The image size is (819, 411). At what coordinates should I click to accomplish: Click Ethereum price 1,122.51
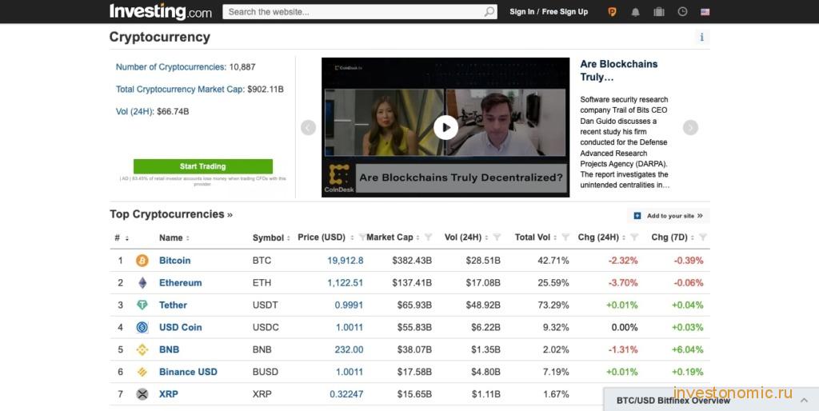click(x=346, y=282)
